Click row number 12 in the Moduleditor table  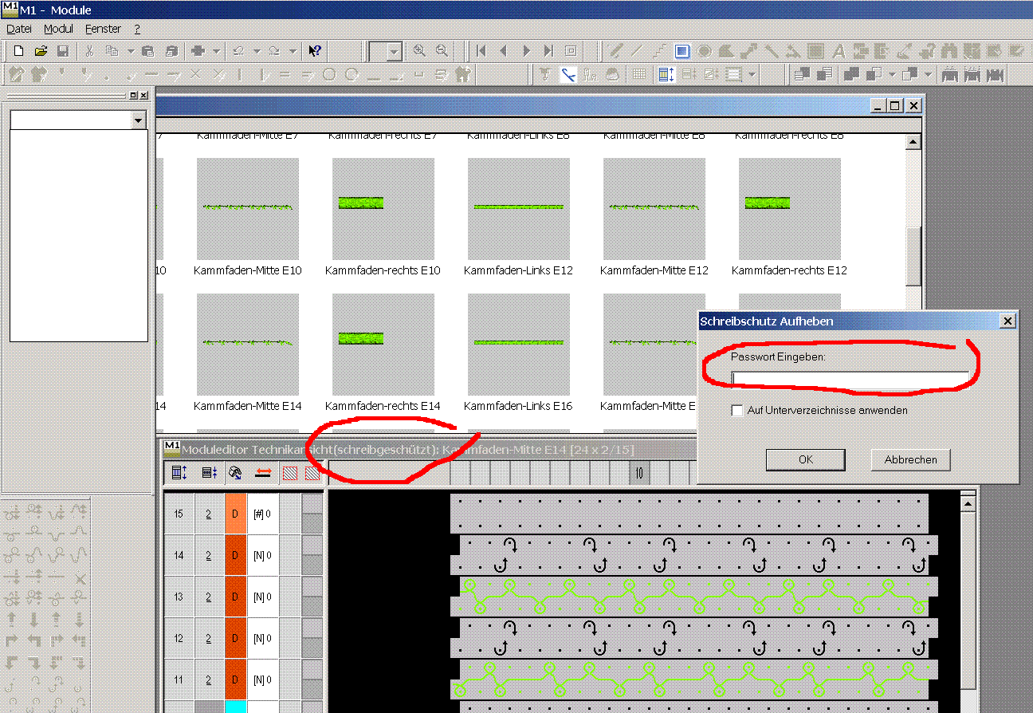point(179,638)
